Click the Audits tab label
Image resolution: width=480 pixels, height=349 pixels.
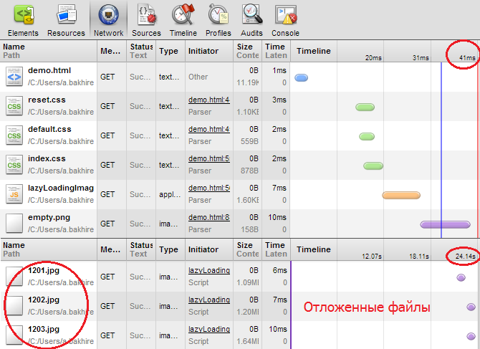click(x=251, y=33)
